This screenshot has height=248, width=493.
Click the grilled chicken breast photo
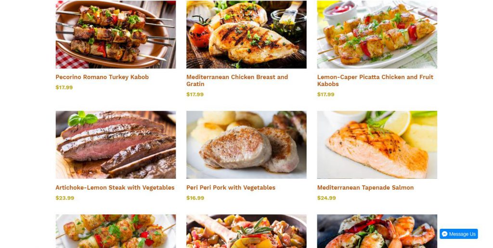(x=246, y=35)
